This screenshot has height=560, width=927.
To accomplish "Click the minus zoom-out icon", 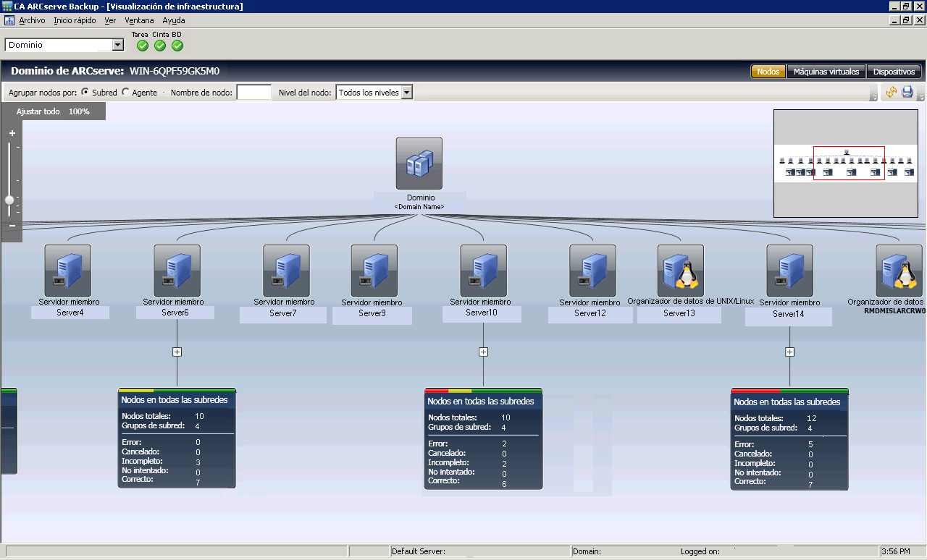I will 12,226.
